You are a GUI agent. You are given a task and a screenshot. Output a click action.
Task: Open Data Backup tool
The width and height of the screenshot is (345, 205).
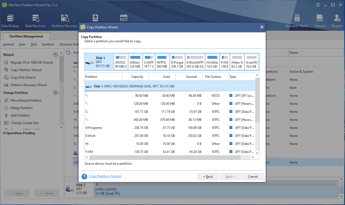pos(10,21)
